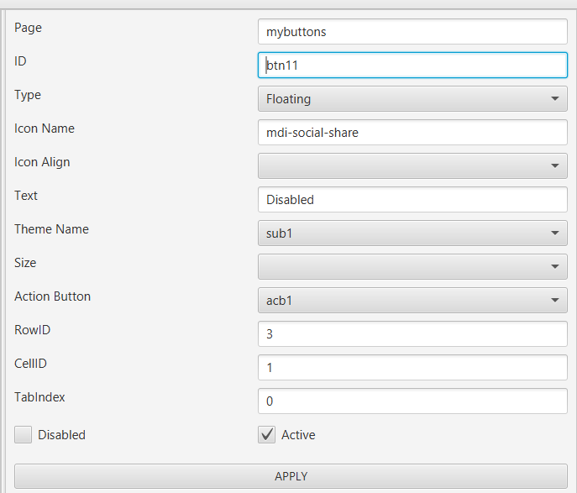Click the Size dropdown arrow

point(555,267)
